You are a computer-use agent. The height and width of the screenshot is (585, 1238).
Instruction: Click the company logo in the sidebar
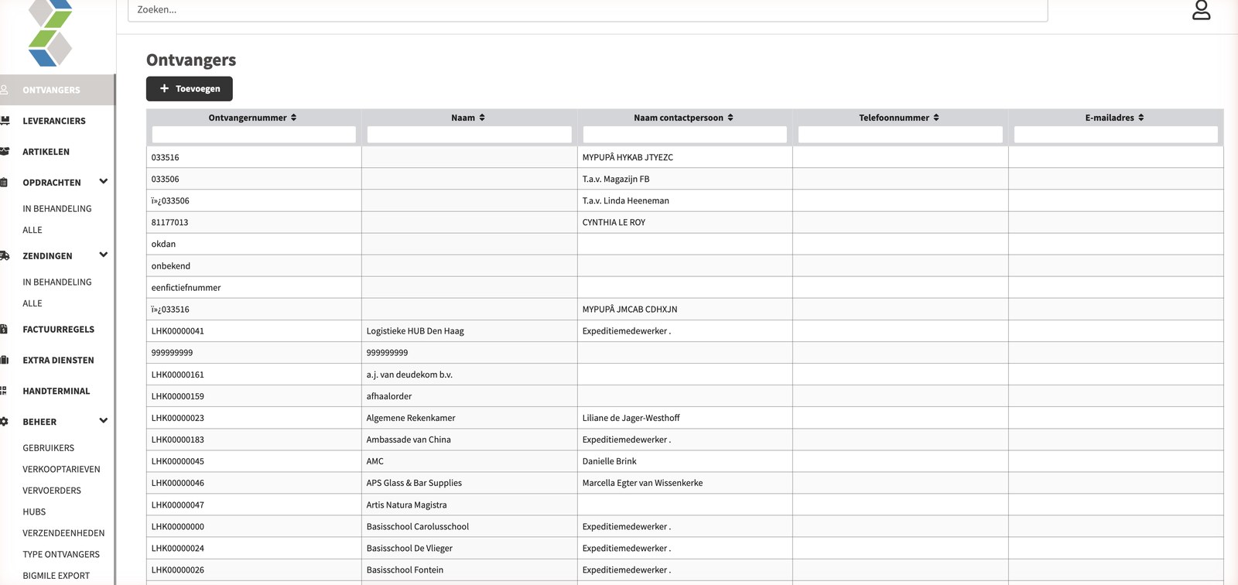(50, 32)
